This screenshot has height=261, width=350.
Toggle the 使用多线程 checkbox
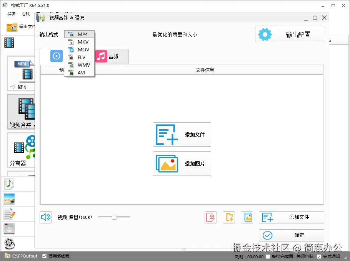point(44,256)
